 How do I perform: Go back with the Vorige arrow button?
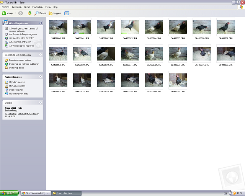(x=7, y=13)
